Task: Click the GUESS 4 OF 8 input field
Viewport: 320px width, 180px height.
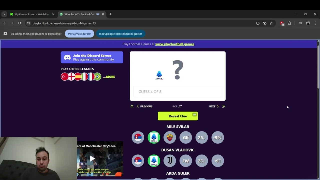Action: pyautogui.click(x=178, y=92)
